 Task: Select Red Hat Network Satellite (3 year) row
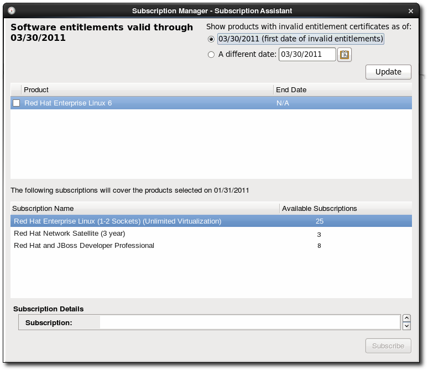(211, 234)
